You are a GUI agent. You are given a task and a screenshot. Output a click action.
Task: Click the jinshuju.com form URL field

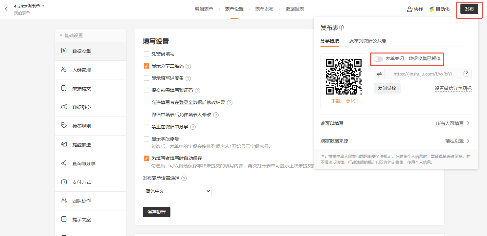click(422, 74)
